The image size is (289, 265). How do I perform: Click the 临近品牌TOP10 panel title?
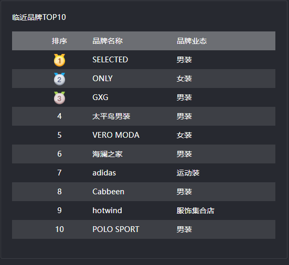click(x=39, y=17)
